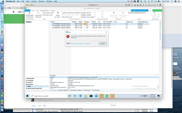Sort by the Tamaño column header
Screen dimensions: 182x113
[x=94, y=22]
